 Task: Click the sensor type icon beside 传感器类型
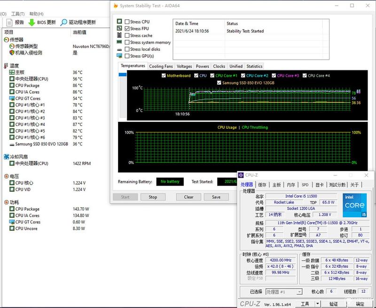point(12,46)
